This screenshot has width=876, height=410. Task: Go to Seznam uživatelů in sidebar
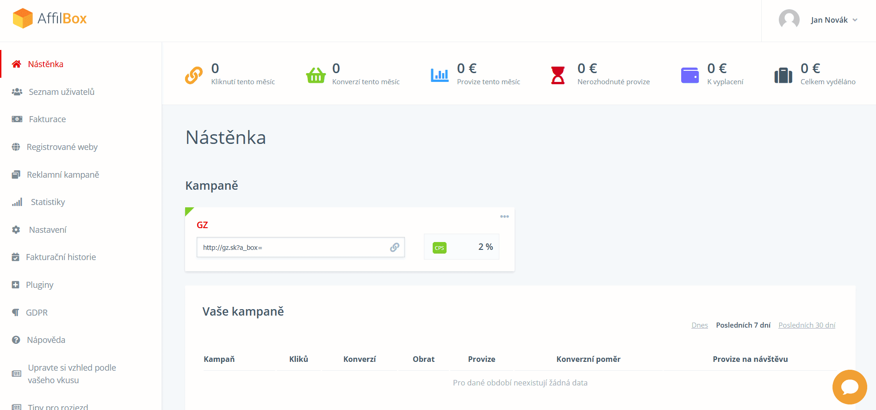(x=62, y=92)
